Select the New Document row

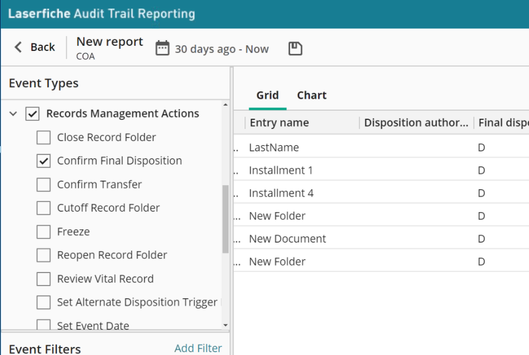(x=381, y=239)
